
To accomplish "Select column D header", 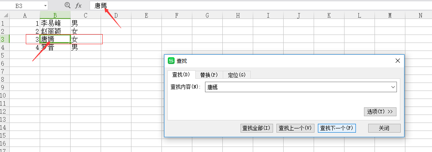I will point(116,15).
